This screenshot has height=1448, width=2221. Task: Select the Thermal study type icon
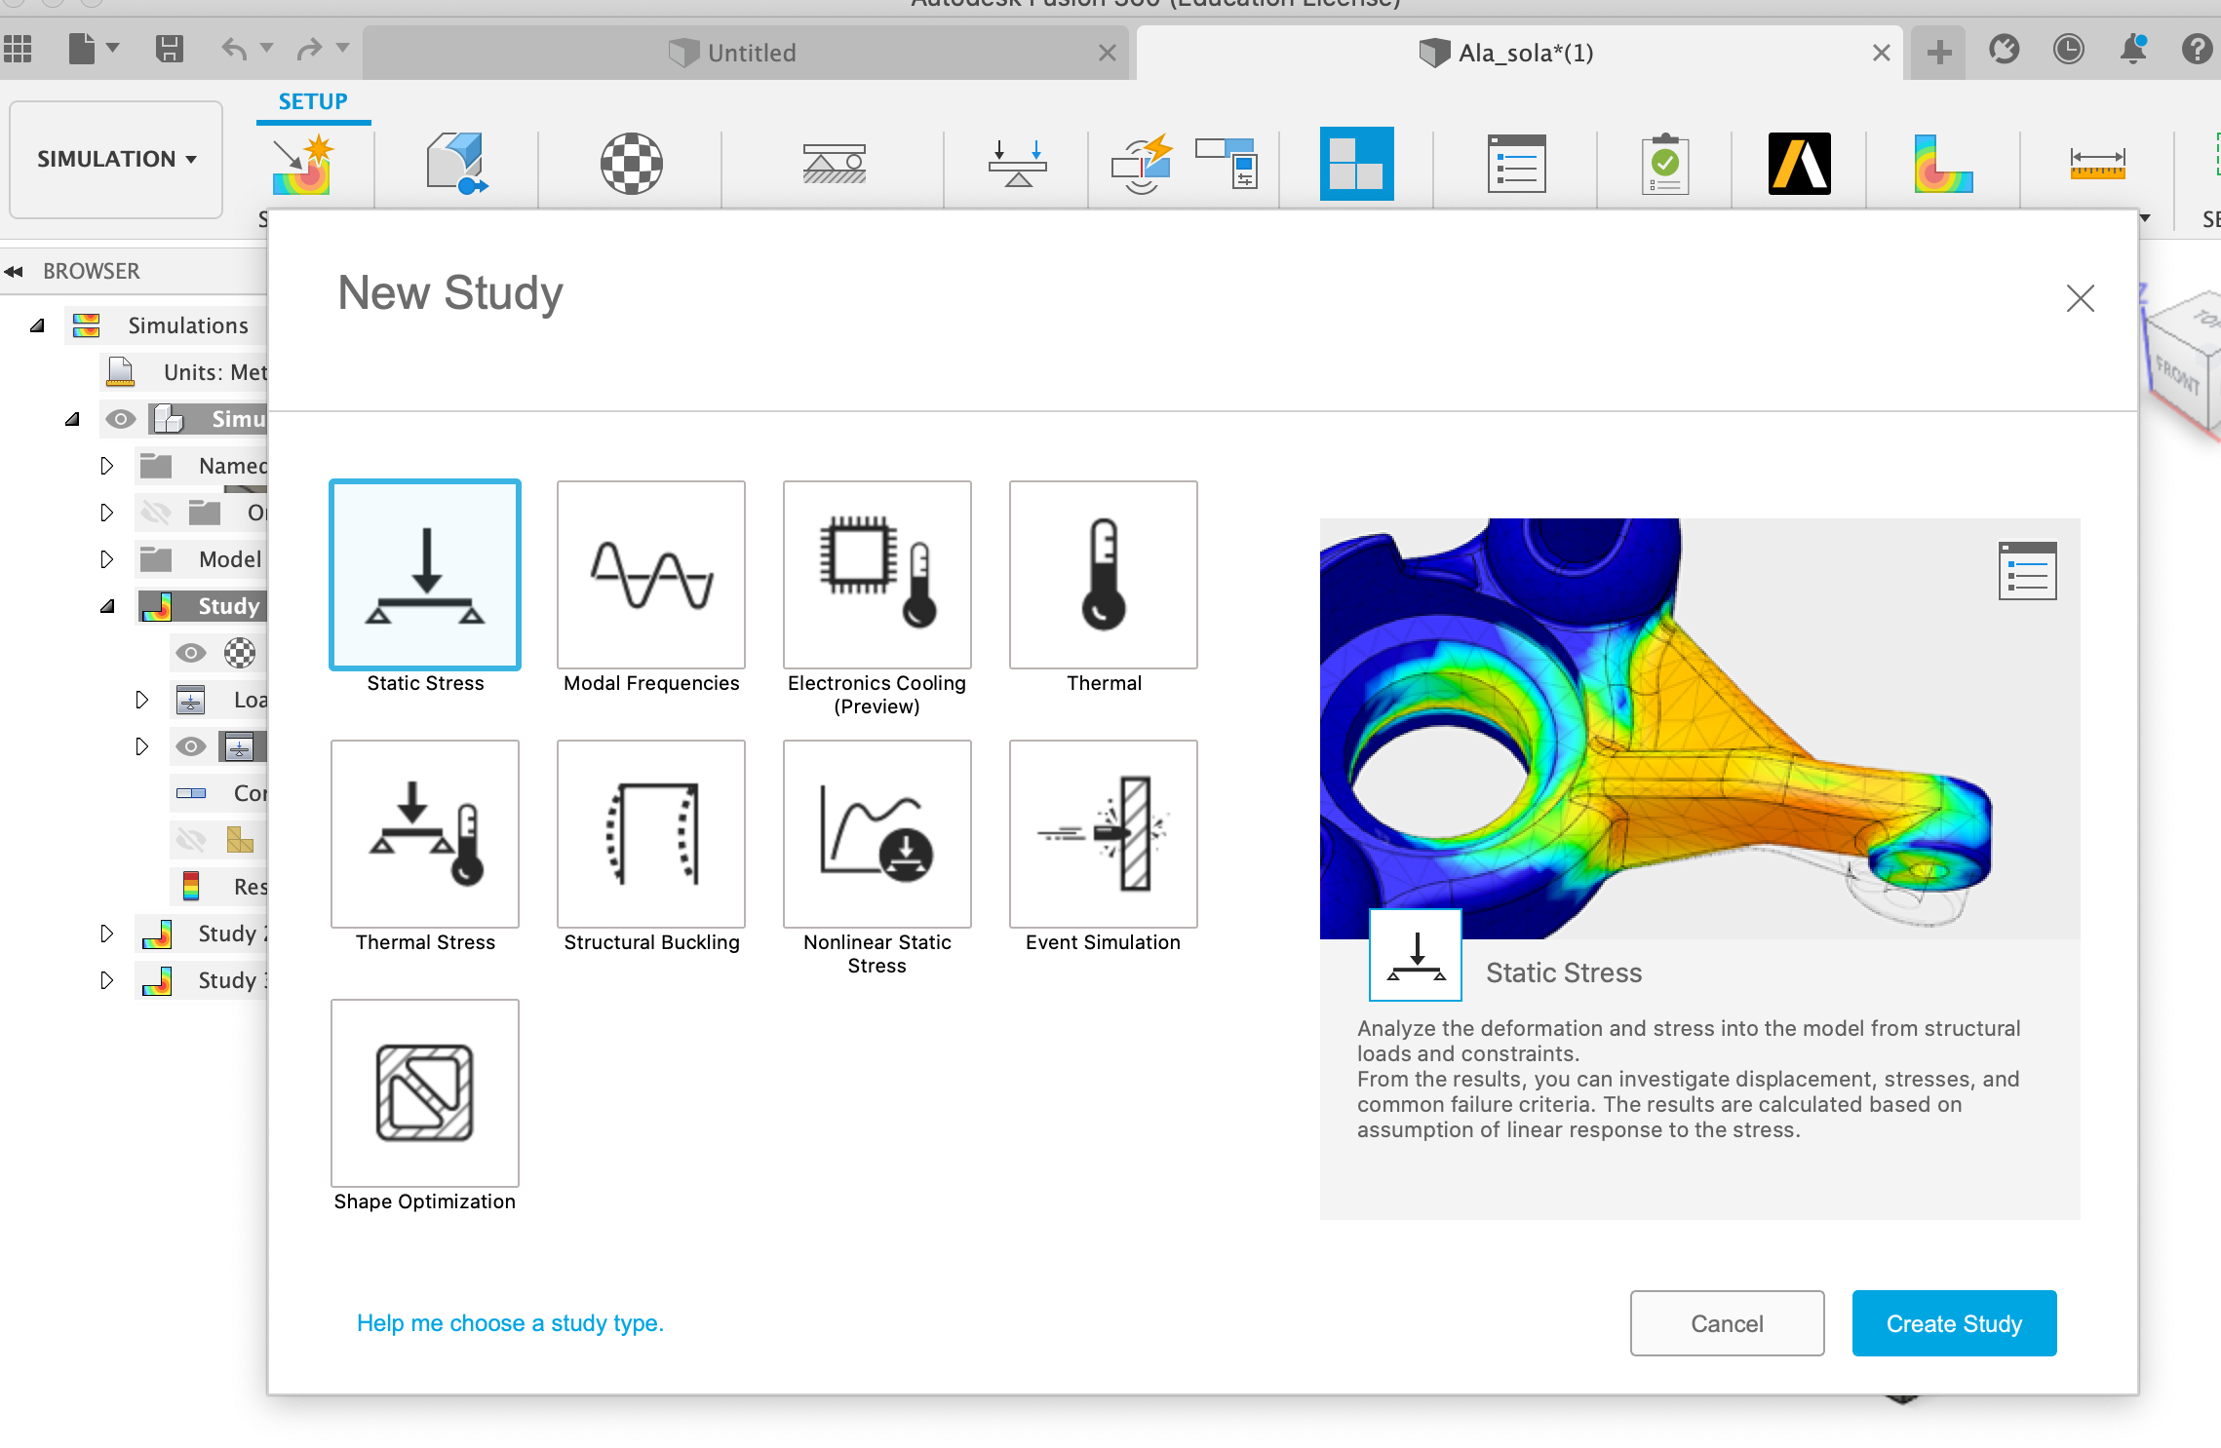click(1103, 574)
